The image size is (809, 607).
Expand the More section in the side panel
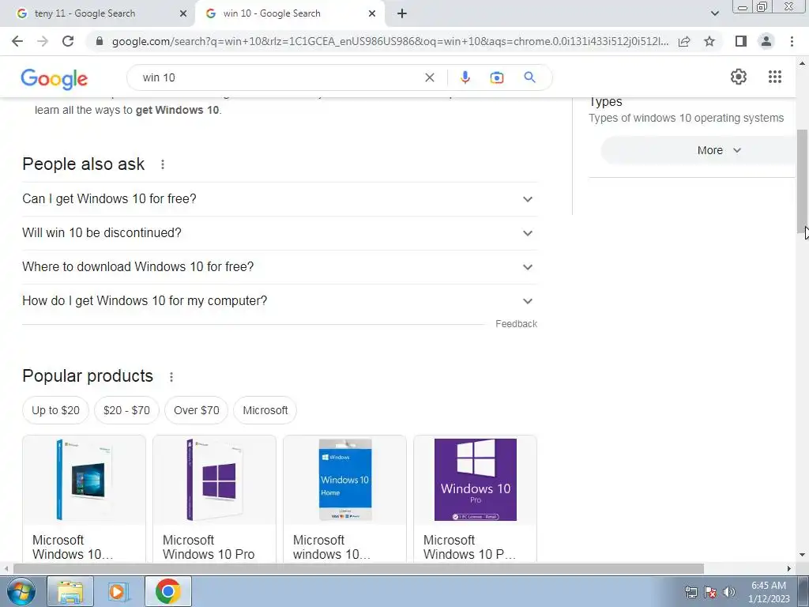pyautogui.click(x=698, y=150)
